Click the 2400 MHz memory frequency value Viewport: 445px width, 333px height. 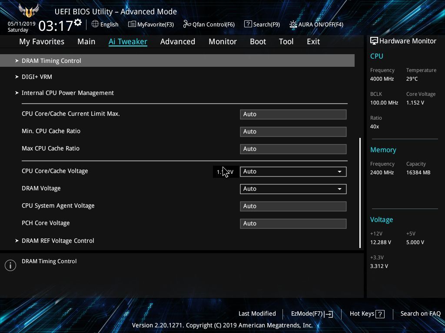(382, 173)
